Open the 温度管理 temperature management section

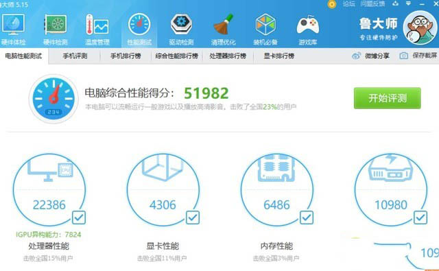click(97, 30)
